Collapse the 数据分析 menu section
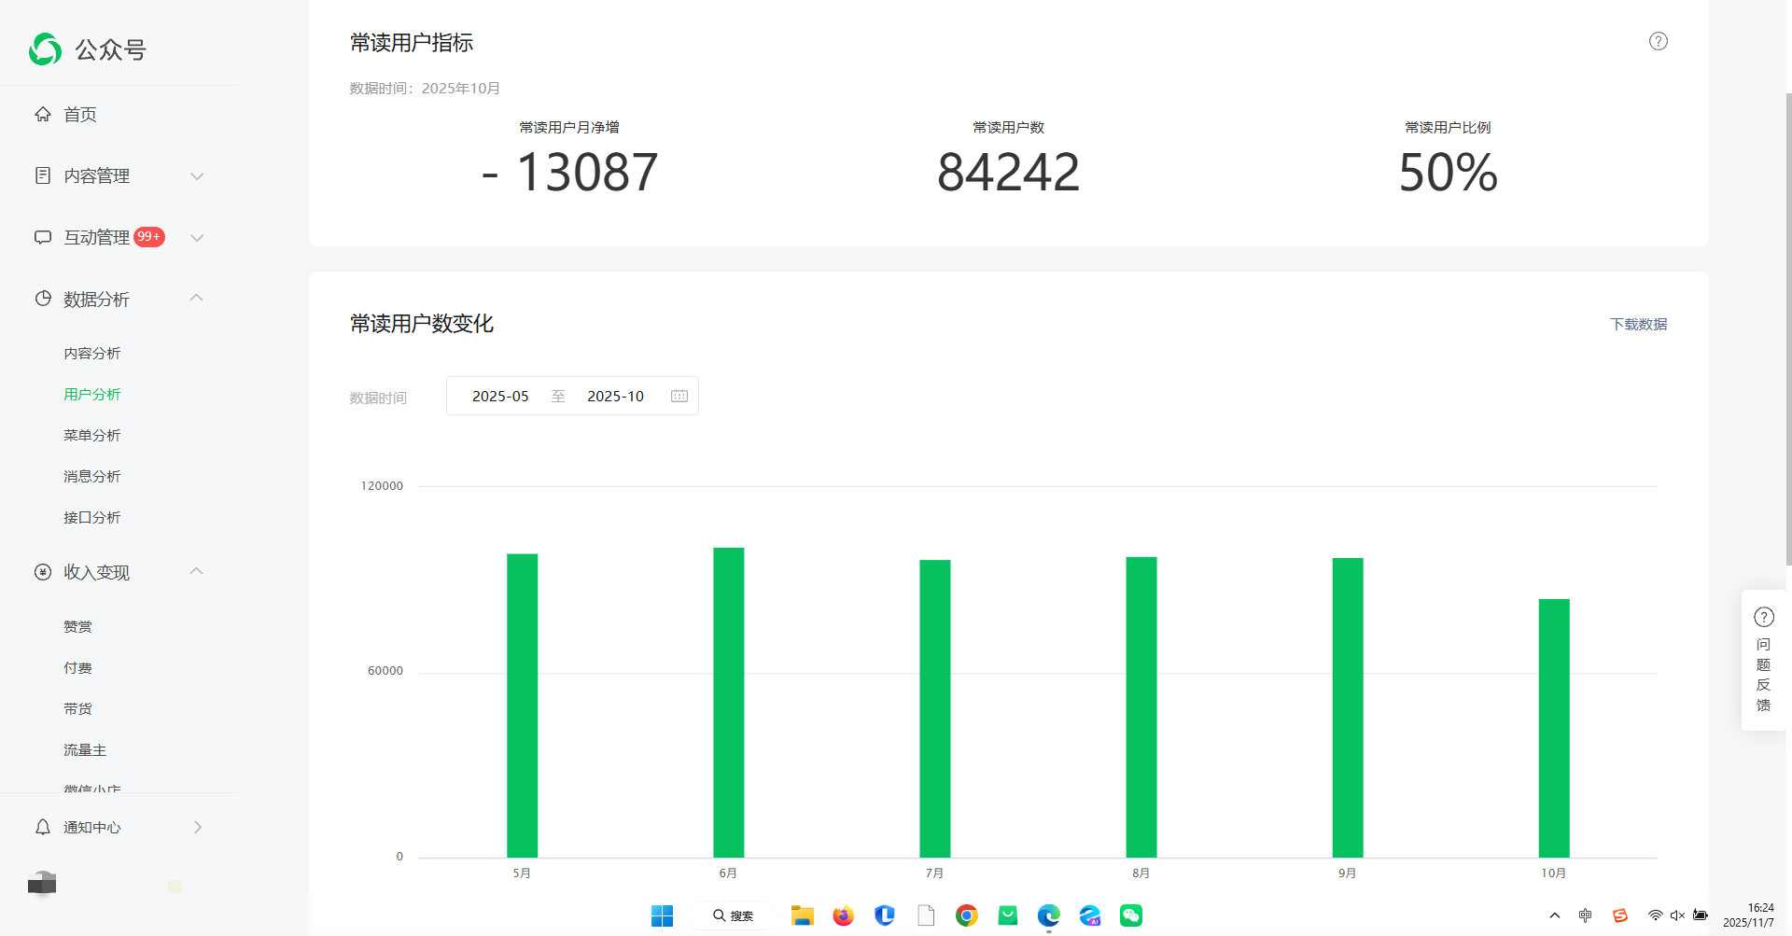The height and width of the screenshot is (936, 1792). [x=119, y=299]
